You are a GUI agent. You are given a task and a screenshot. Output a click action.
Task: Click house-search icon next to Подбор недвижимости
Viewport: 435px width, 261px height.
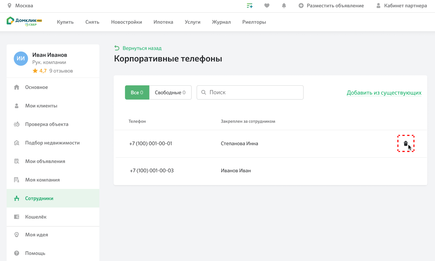(x=17, y=143)
